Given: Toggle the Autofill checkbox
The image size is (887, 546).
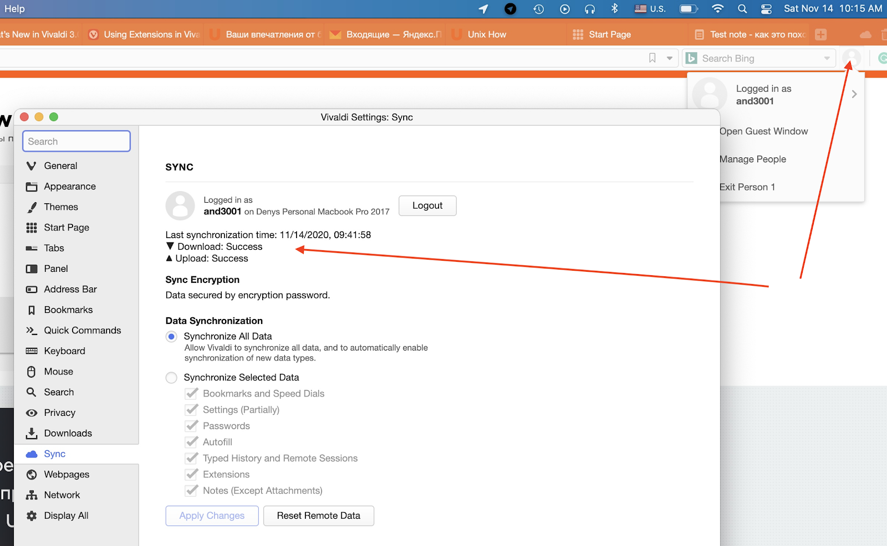Looking at the screenshot, I should coord(191,442).
